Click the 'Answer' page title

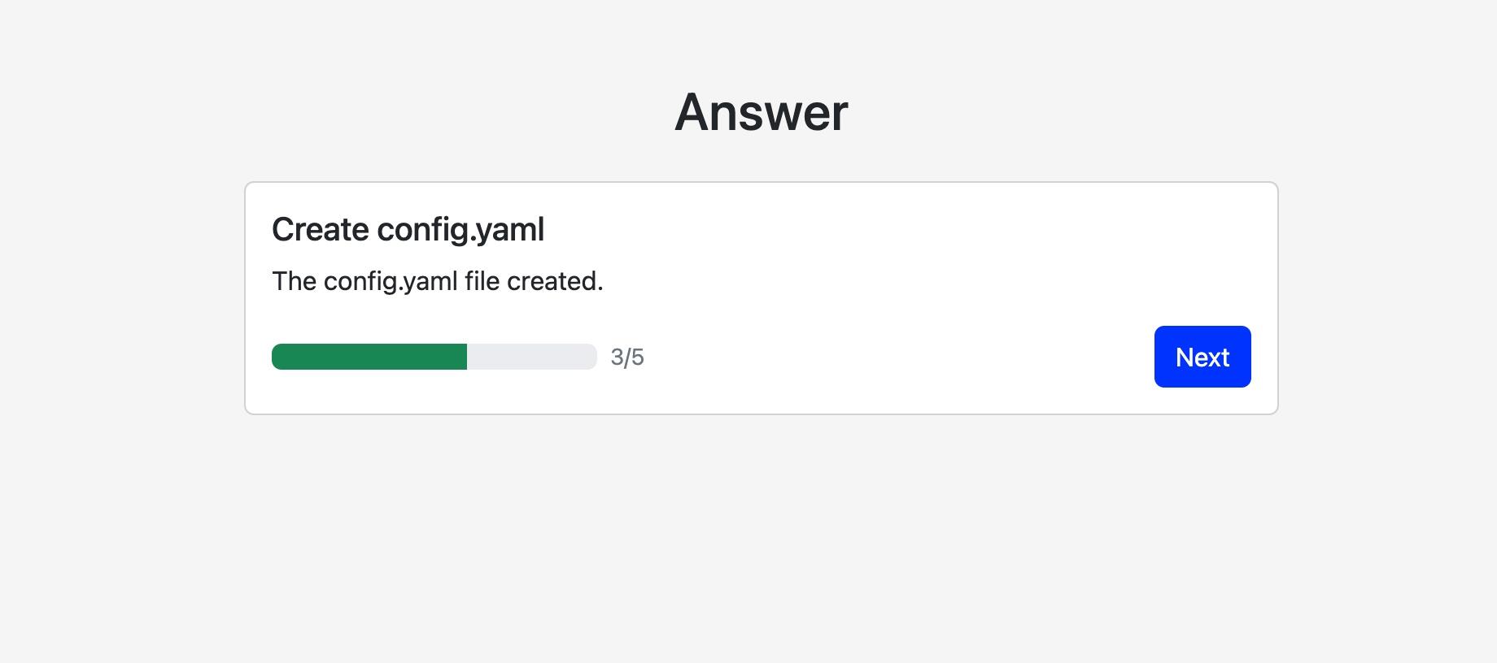tap(761, 112)
